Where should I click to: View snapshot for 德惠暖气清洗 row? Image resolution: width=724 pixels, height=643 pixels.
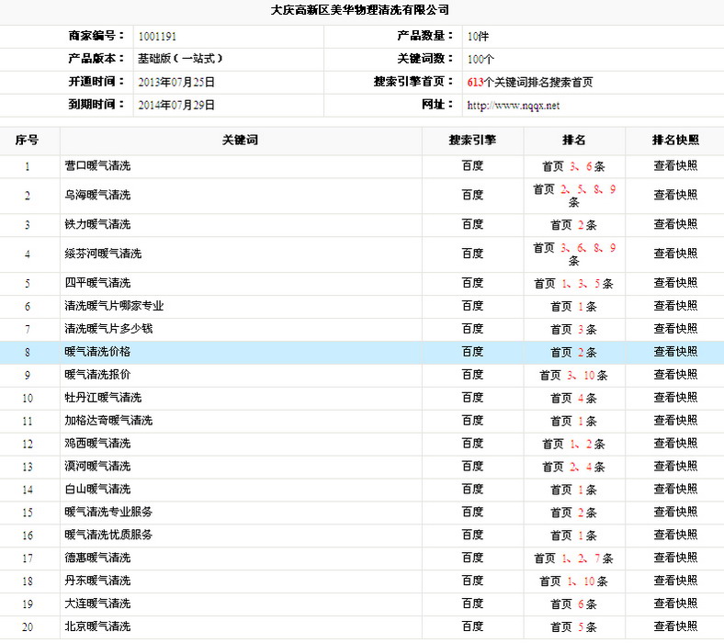pos(675,558)
